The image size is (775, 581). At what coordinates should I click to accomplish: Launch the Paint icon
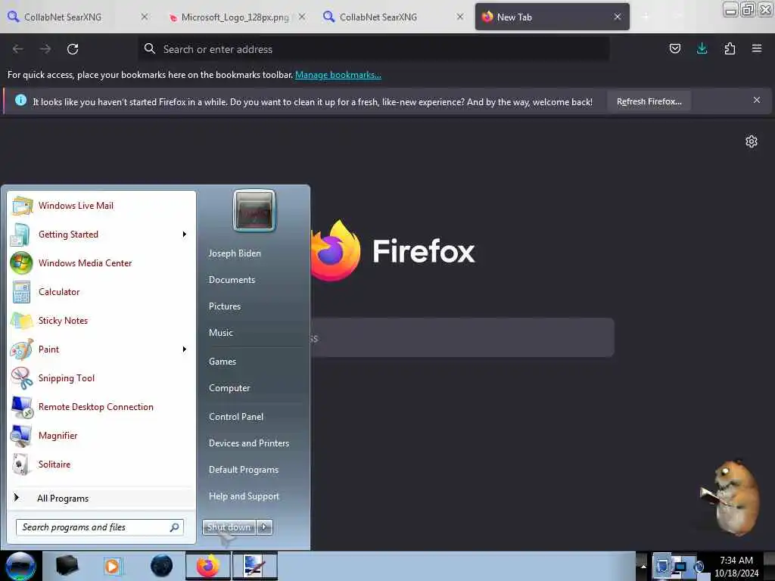21,350
